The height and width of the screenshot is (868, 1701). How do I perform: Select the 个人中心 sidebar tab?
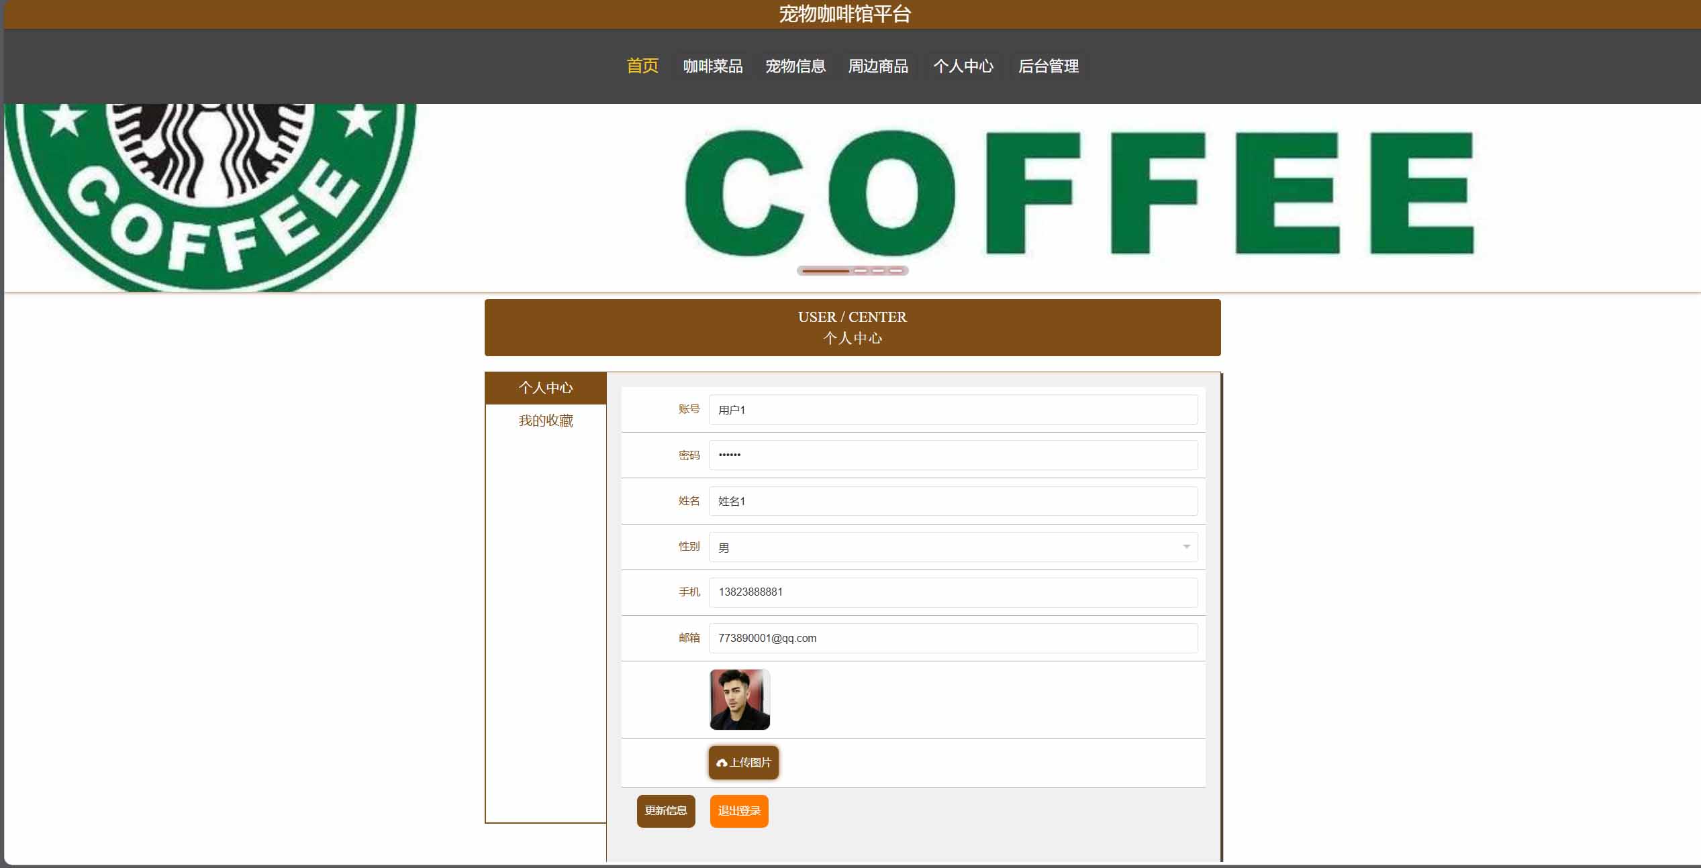pyautogui.click(x=546, y=388)
